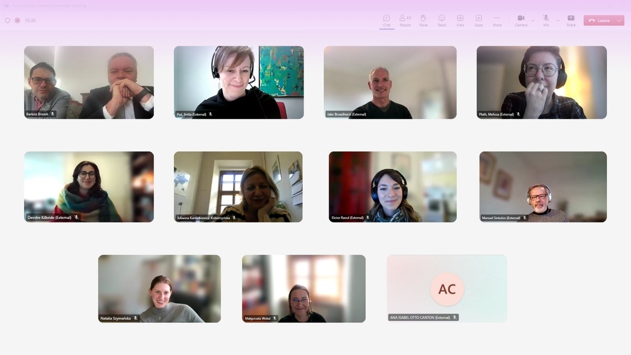
Task: Open the React emoji menu
Action: (x=442, y=21)
